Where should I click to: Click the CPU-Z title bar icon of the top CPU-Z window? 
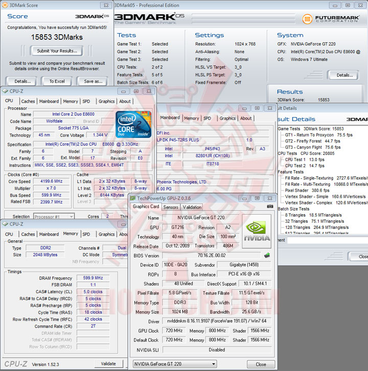click(5, 91)
